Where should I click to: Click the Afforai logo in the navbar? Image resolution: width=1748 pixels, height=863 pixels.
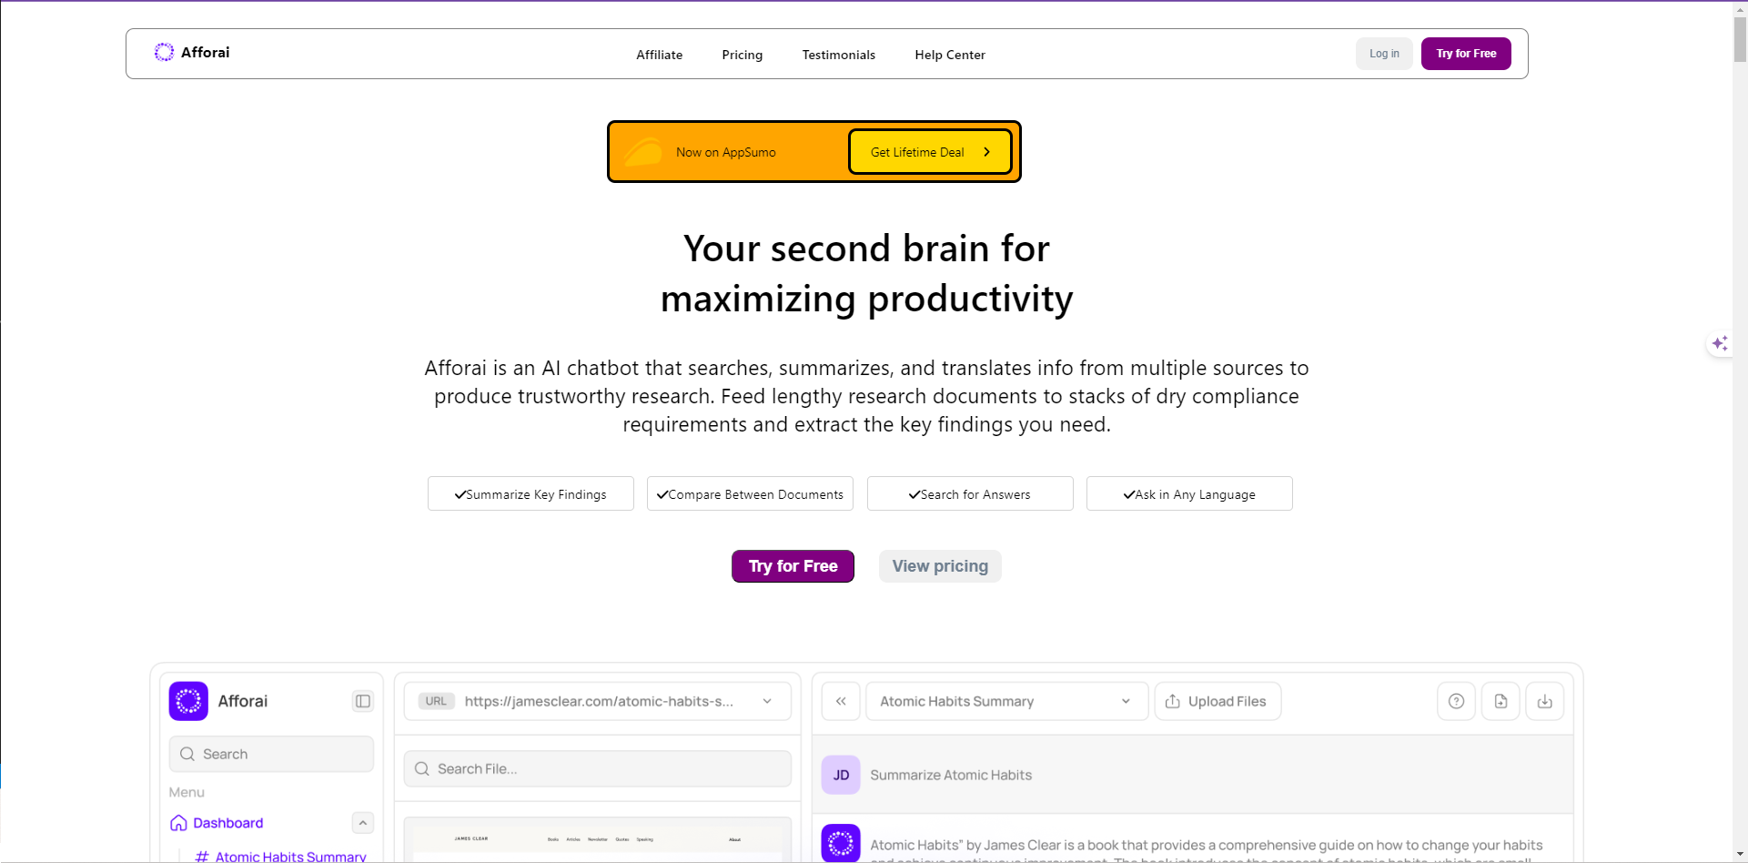click(192, 53)
